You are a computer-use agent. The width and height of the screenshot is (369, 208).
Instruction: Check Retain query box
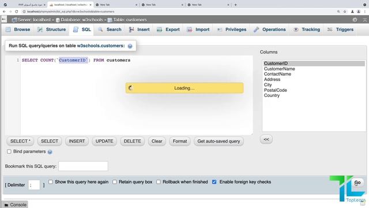pyautogui.click(x=114, y=182)
